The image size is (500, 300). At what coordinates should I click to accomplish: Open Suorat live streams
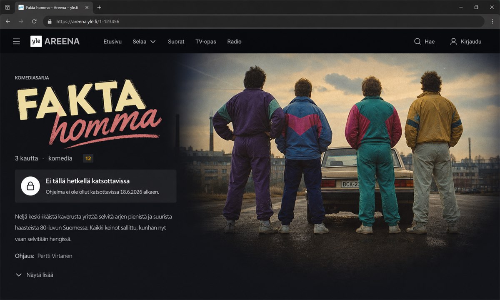(x=176, y=42)
